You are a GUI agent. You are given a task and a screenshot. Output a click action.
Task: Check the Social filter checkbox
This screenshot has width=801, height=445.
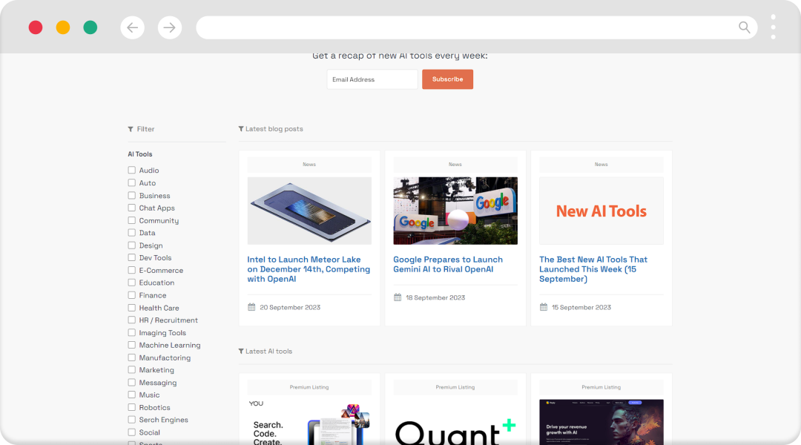tap(132, 432)
